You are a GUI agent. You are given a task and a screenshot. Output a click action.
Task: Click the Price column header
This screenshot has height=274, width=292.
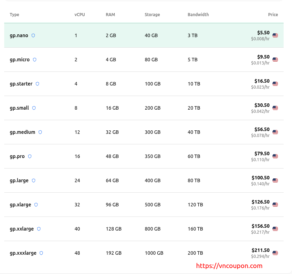pos(273,15)
